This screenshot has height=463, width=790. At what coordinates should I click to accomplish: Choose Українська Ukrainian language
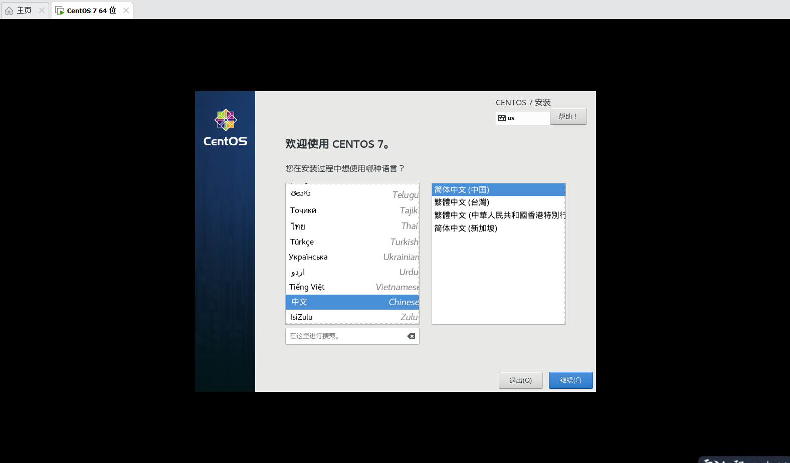tap(352, 257)
